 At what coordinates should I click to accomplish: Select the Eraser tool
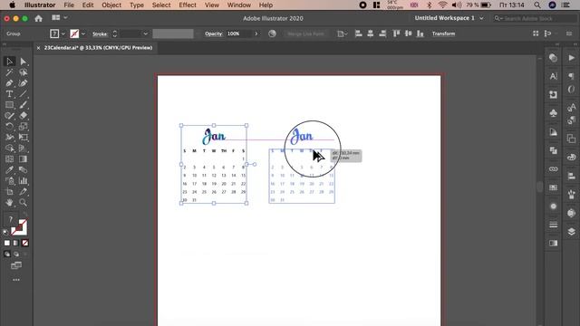23,116
